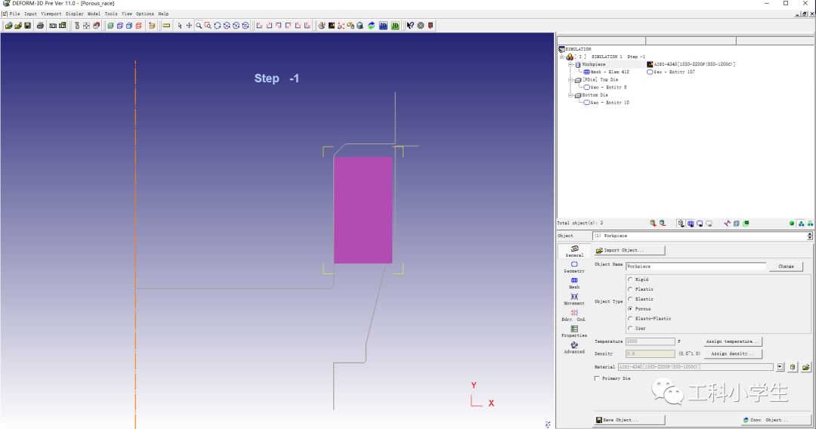The height and width of the screenshot is (429, 816).
Task: Open the Geometry panel
Action: point(574,267)
